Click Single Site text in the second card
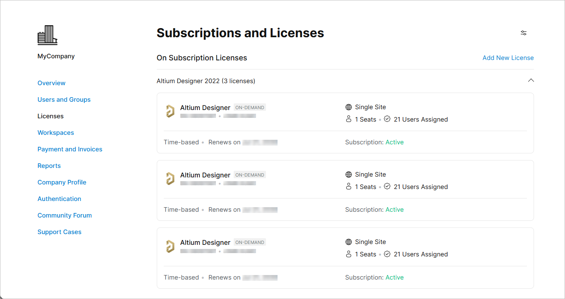Viewport: 565px width, 299px height. click(371, 175)
